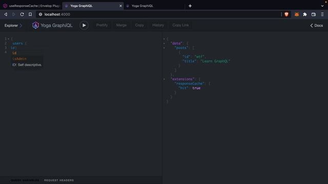
Task: Close the active Yoga GraphiQL tab
Action: (x=120, y=6)
